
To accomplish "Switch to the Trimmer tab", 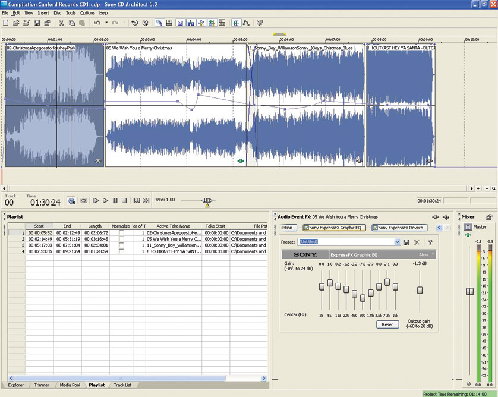I will pos(42,385).
